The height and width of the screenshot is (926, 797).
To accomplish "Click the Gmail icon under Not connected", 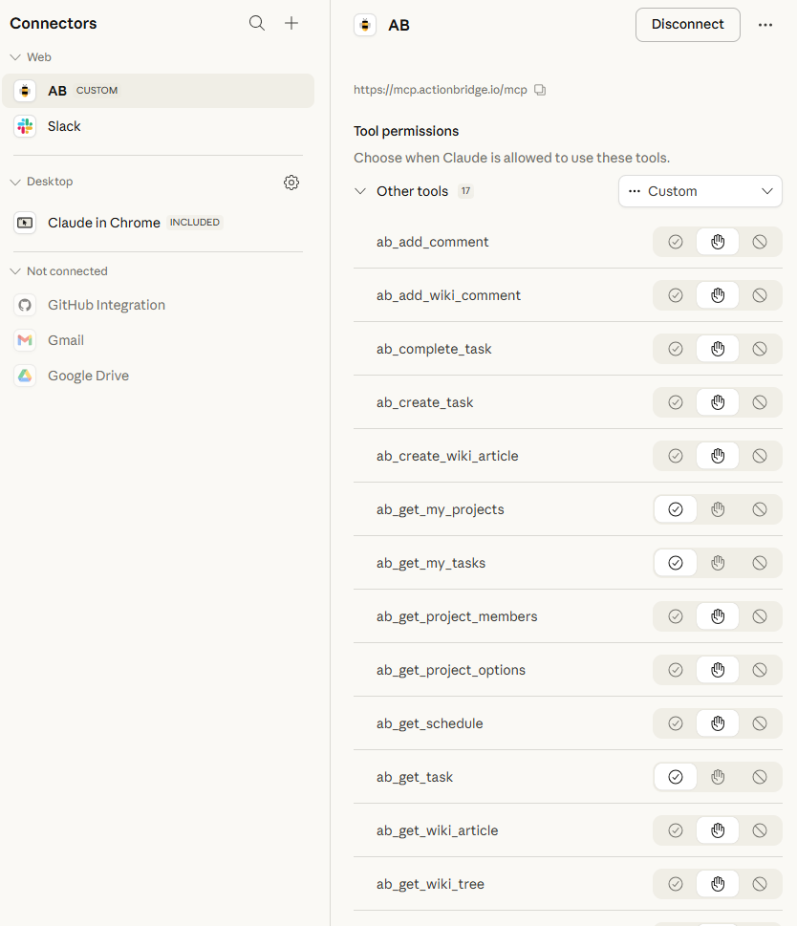I will pyautogui.click(x=24, y=339).
